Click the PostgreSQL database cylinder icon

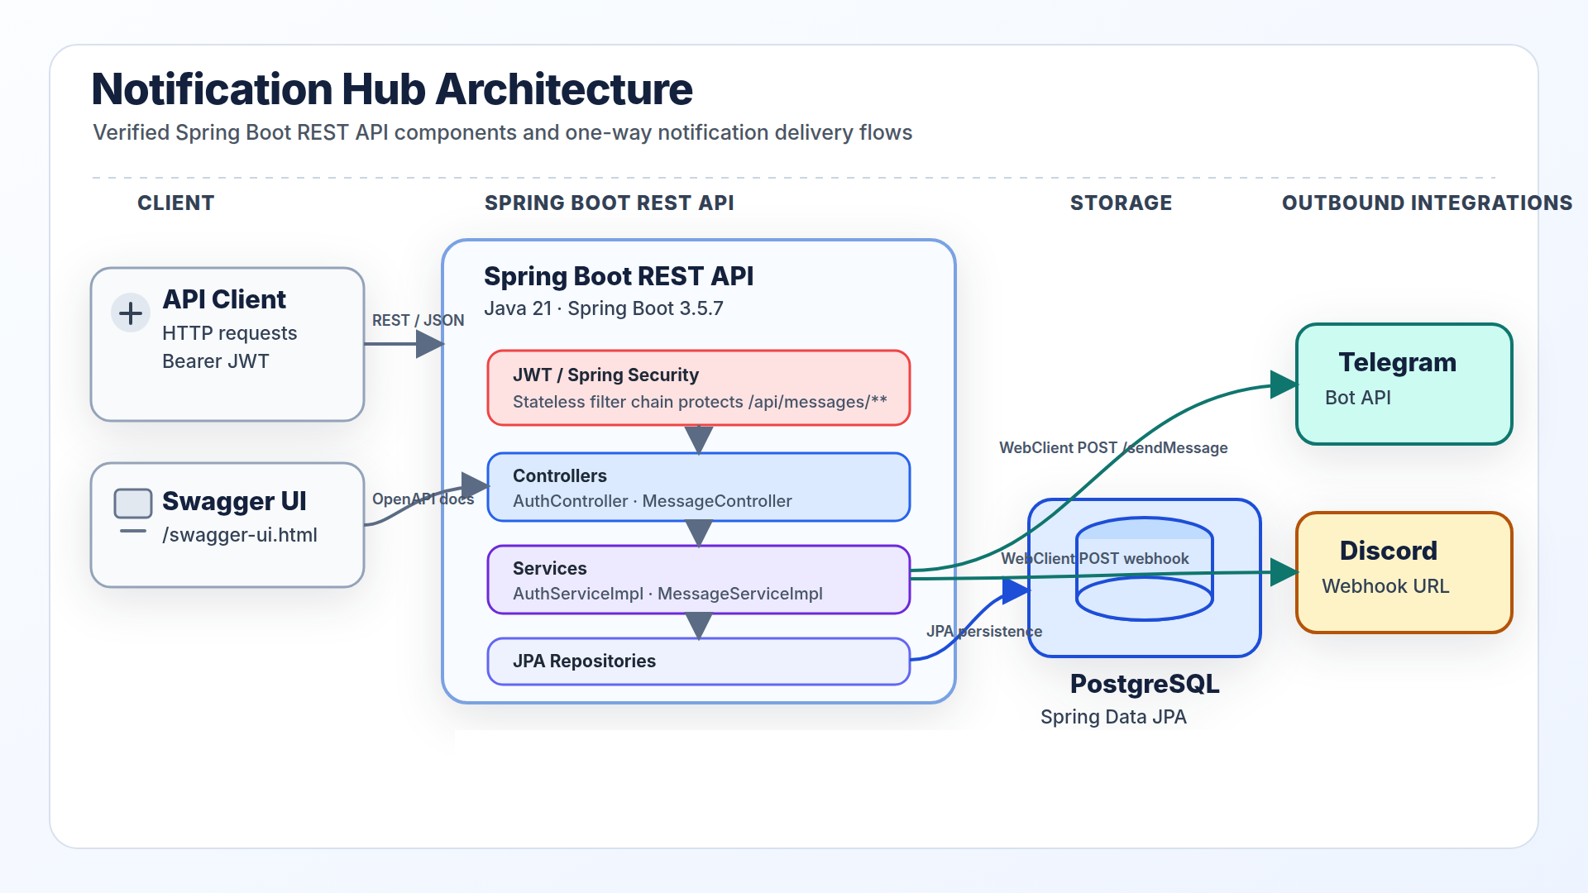(x=1145, y=569)
